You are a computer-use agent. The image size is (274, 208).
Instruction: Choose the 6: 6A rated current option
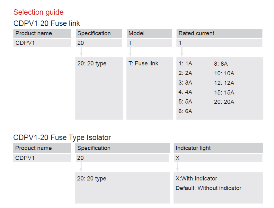pyautogui.click(x=185, y=111)
